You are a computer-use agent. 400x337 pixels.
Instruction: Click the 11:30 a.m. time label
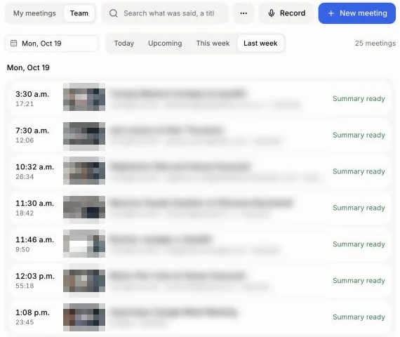click(34, 204)
